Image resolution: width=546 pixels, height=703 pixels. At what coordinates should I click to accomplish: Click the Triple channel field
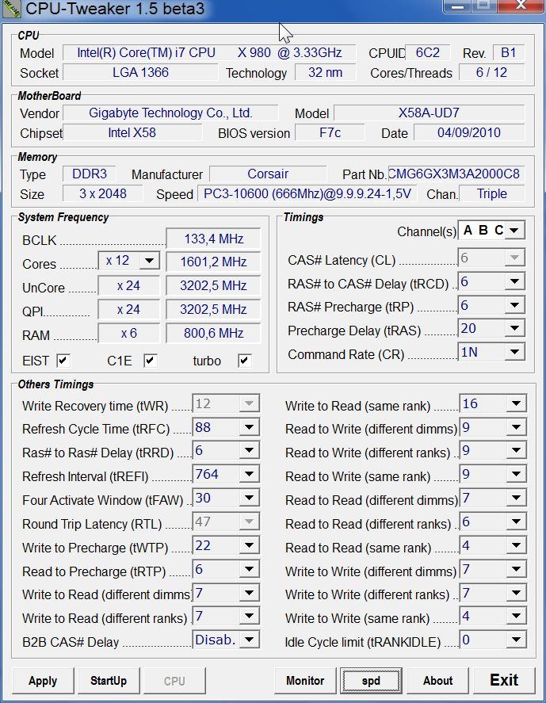(x=492, y=193)
